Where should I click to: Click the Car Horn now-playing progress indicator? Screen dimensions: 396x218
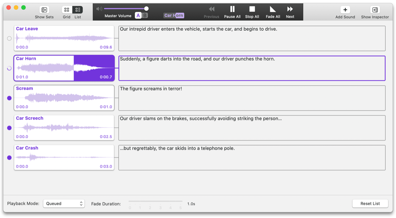pos(174,16)
